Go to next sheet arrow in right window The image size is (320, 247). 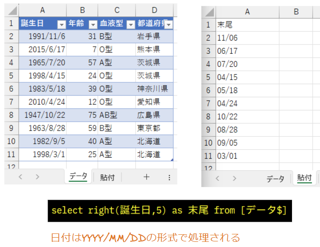[235, 178]
